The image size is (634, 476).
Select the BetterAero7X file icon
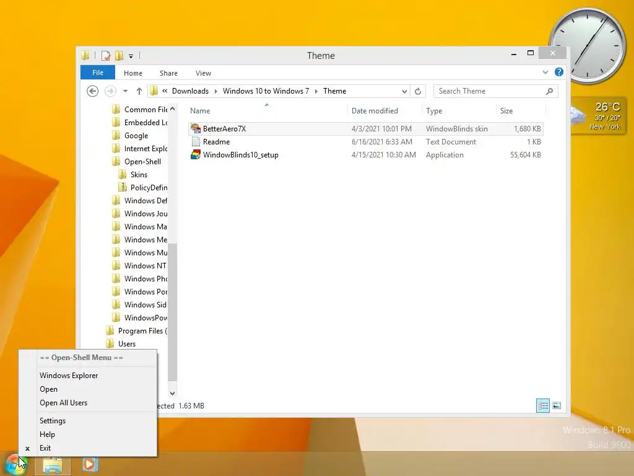196,128
